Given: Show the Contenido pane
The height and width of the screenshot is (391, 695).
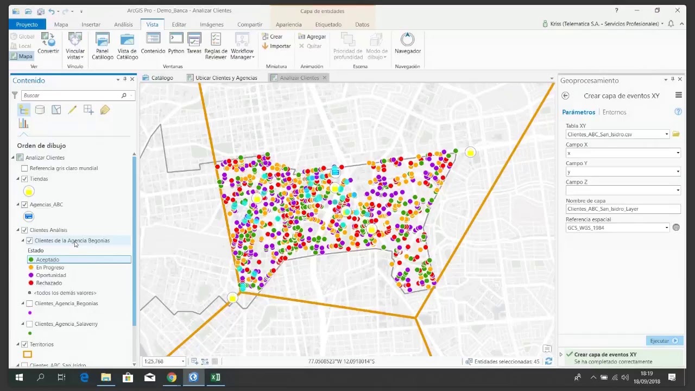Looking at the screenshot, I should point(153,43).
